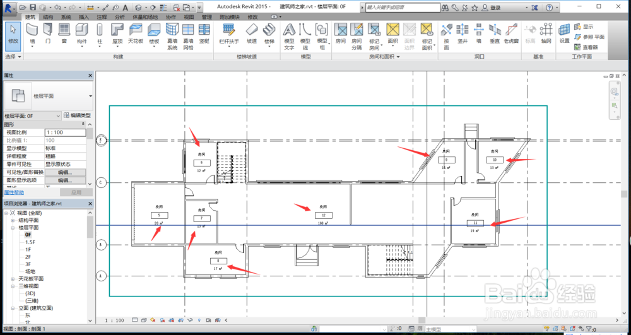The width and height of the screenshot is (631, 335).
Task: Click 编辑 button for 图形显示选项
Action: coord(65,180)
